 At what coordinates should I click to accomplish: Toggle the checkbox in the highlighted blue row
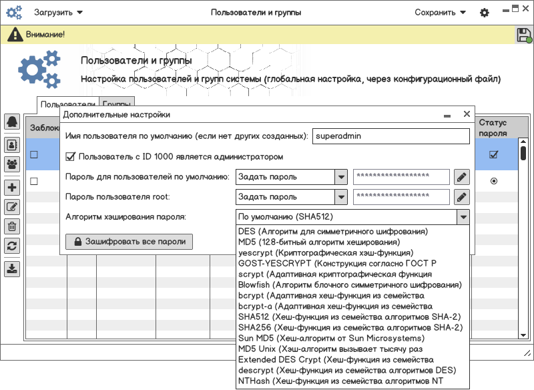click(33, 155)
